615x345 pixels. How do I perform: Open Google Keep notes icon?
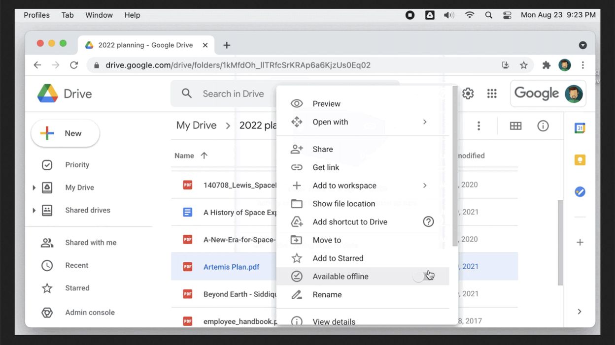[580, 160]
